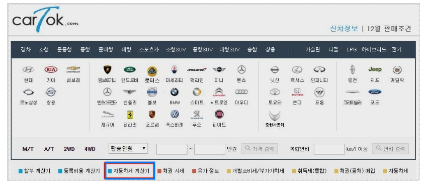The height and width of the screenshot is (188, 425).
Task: Open the Hyundai (현대) brand logo
Action: 28,70
